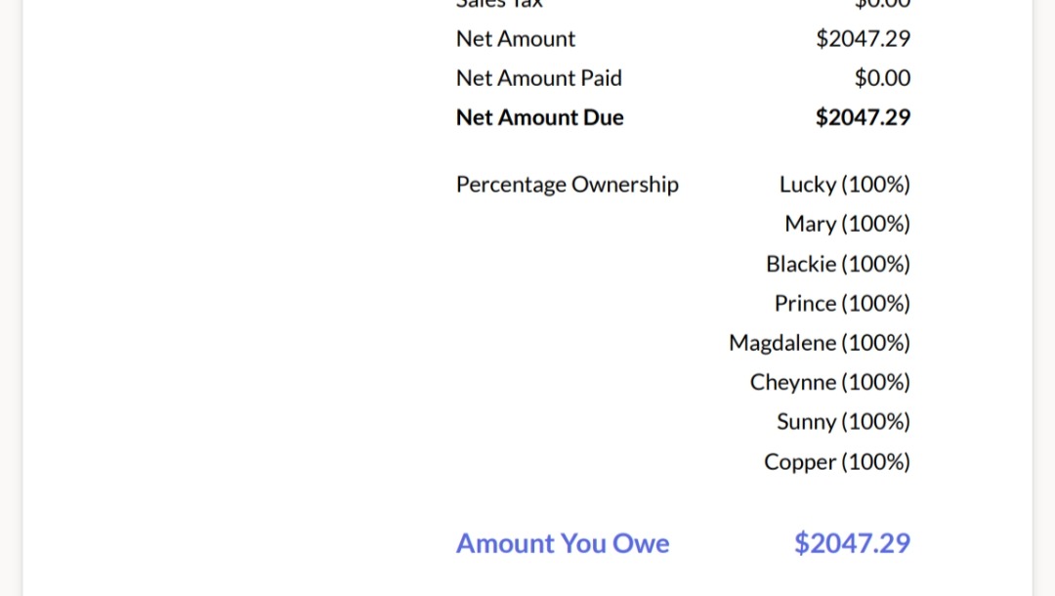1055x596 pixels.
Task: Select the cut-off Sales Tax amount
Action: 882,4
